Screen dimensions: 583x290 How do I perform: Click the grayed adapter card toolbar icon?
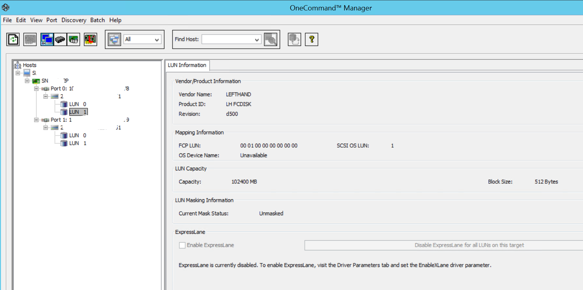[30, 40]
